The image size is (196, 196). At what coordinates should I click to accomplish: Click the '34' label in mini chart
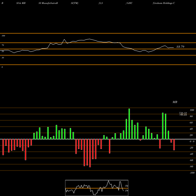(x=127, y=186)
